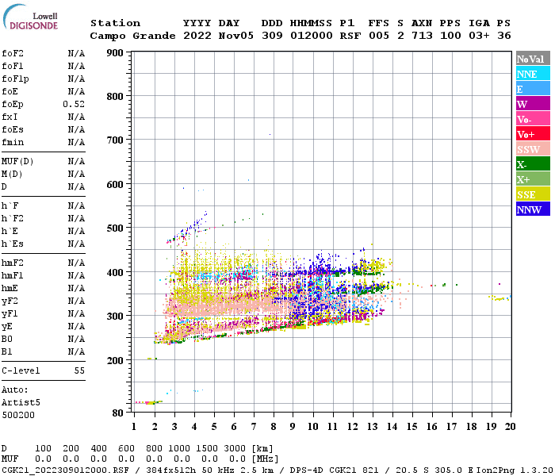Click the B0 parameter label
555x476 pixels.
[7, 340]
